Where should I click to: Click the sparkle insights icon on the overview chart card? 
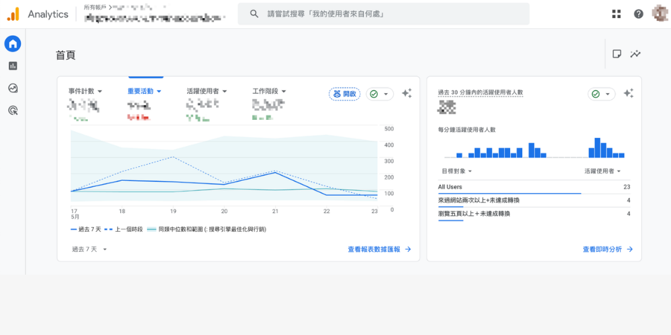coord(407,94)
